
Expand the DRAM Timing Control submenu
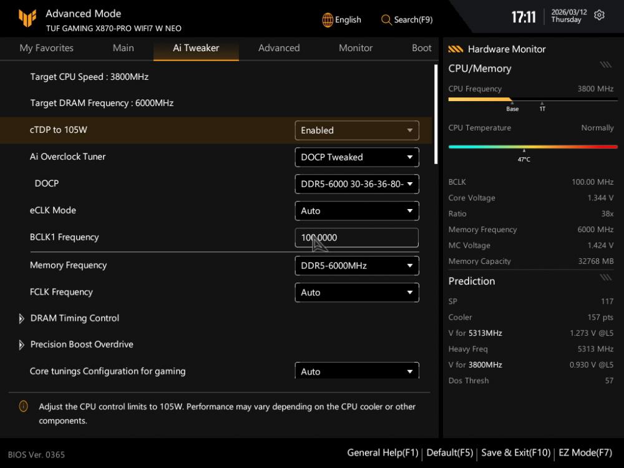click(x=74, y=318)
